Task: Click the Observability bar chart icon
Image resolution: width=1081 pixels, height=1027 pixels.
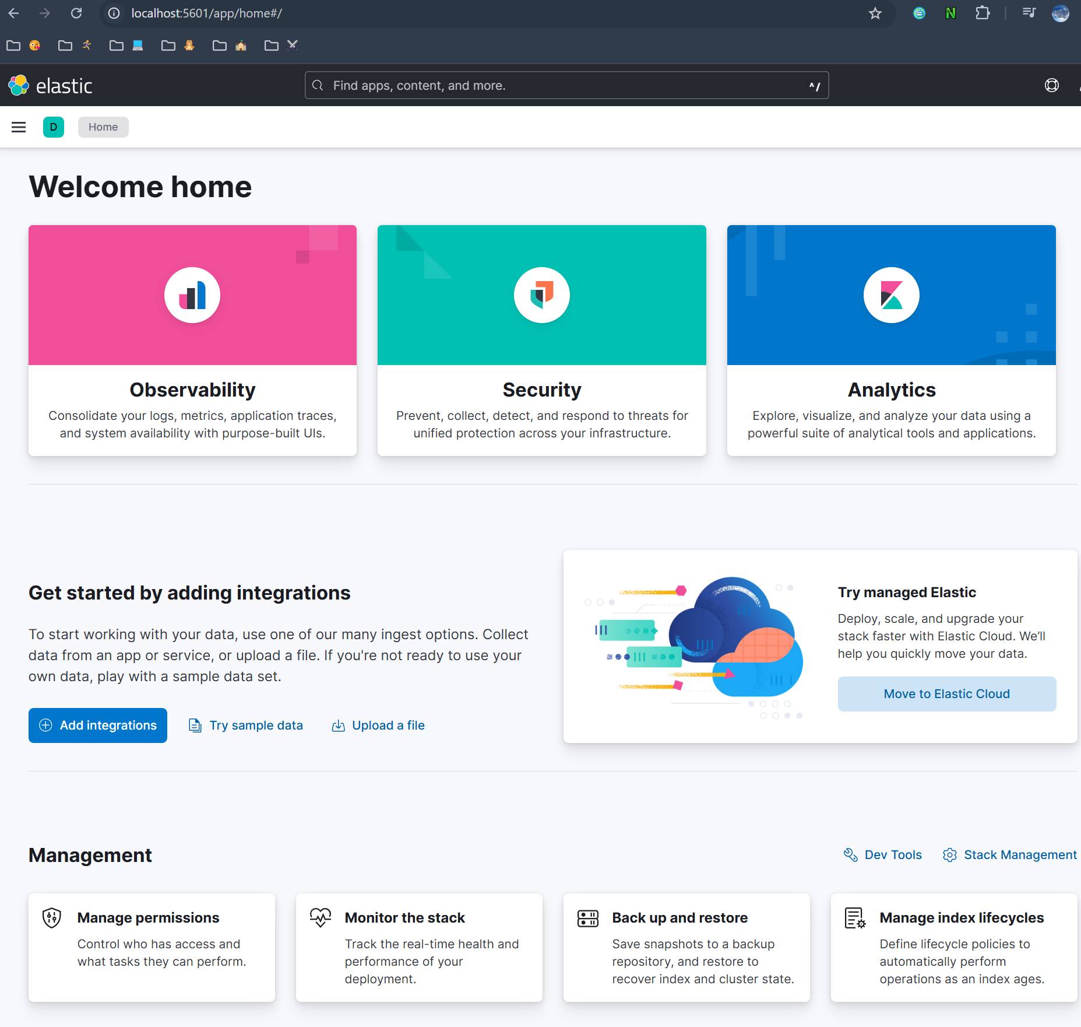Action: coord(192,295)
